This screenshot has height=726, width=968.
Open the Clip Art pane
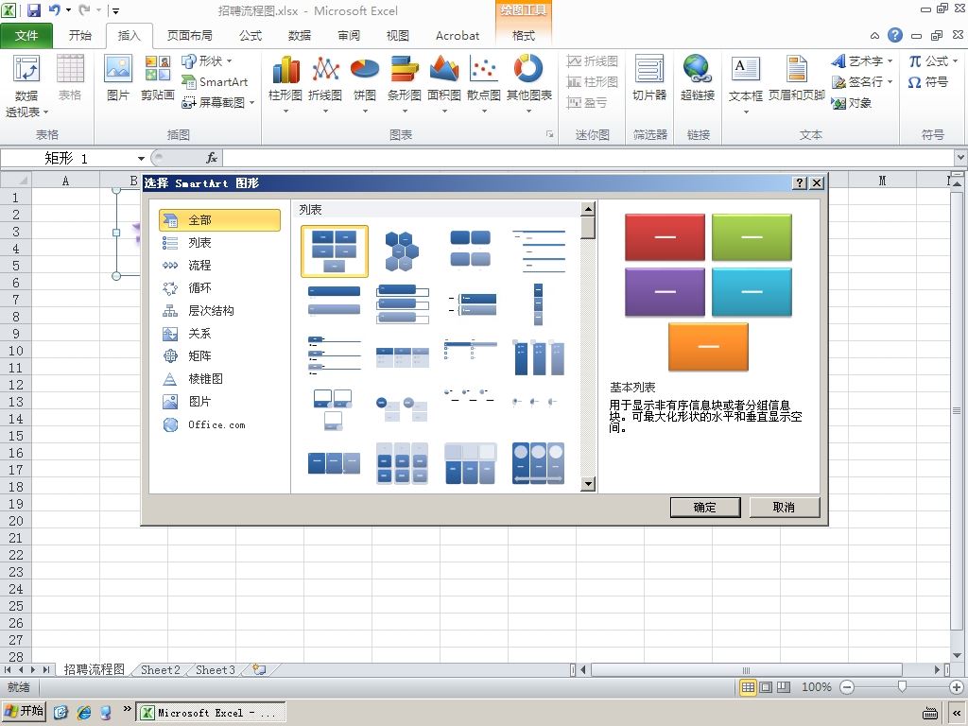coord(158,78)
